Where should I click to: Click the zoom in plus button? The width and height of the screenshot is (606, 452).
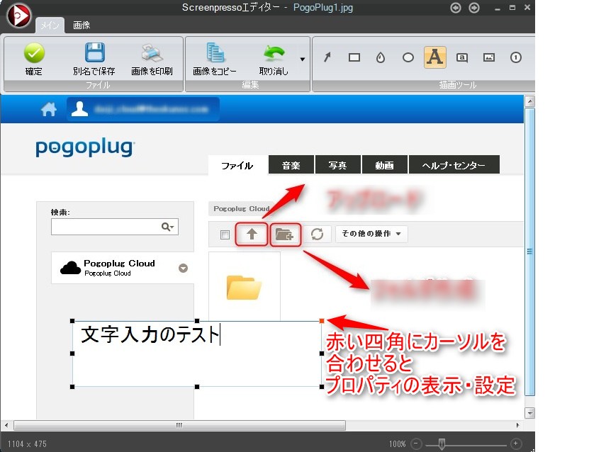pos(515,443)
